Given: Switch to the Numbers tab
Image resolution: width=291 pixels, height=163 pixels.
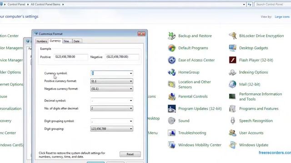Looking at the screenshot, I should tap(41, 41).
